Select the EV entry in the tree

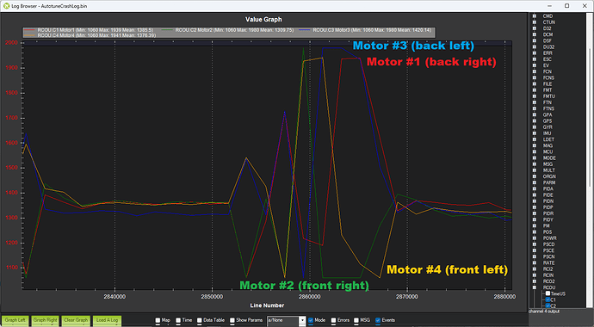tap(546, 65)
